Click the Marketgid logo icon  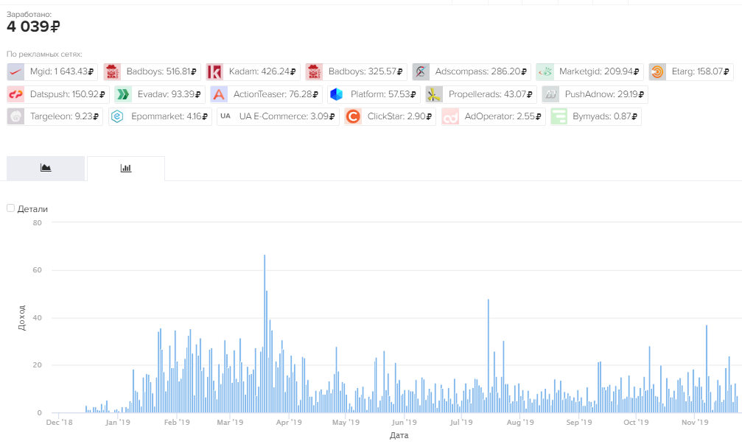tap(545, 71)
